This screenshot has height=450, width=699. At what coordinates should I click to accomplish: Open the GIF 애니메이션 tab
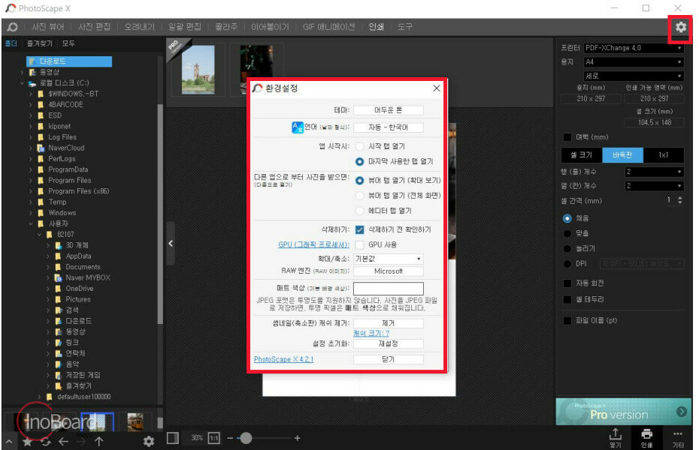(x=328, y=27)
